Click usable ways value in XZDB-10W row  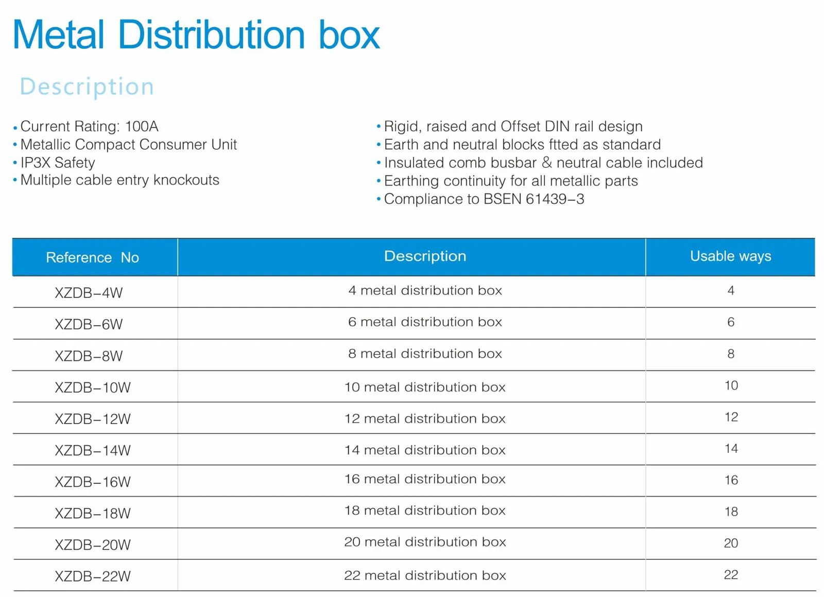(731, 385)
